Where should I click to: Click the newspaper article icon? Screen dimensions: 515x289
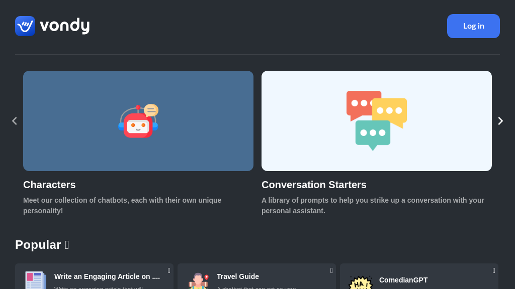(x=36, y=280)
